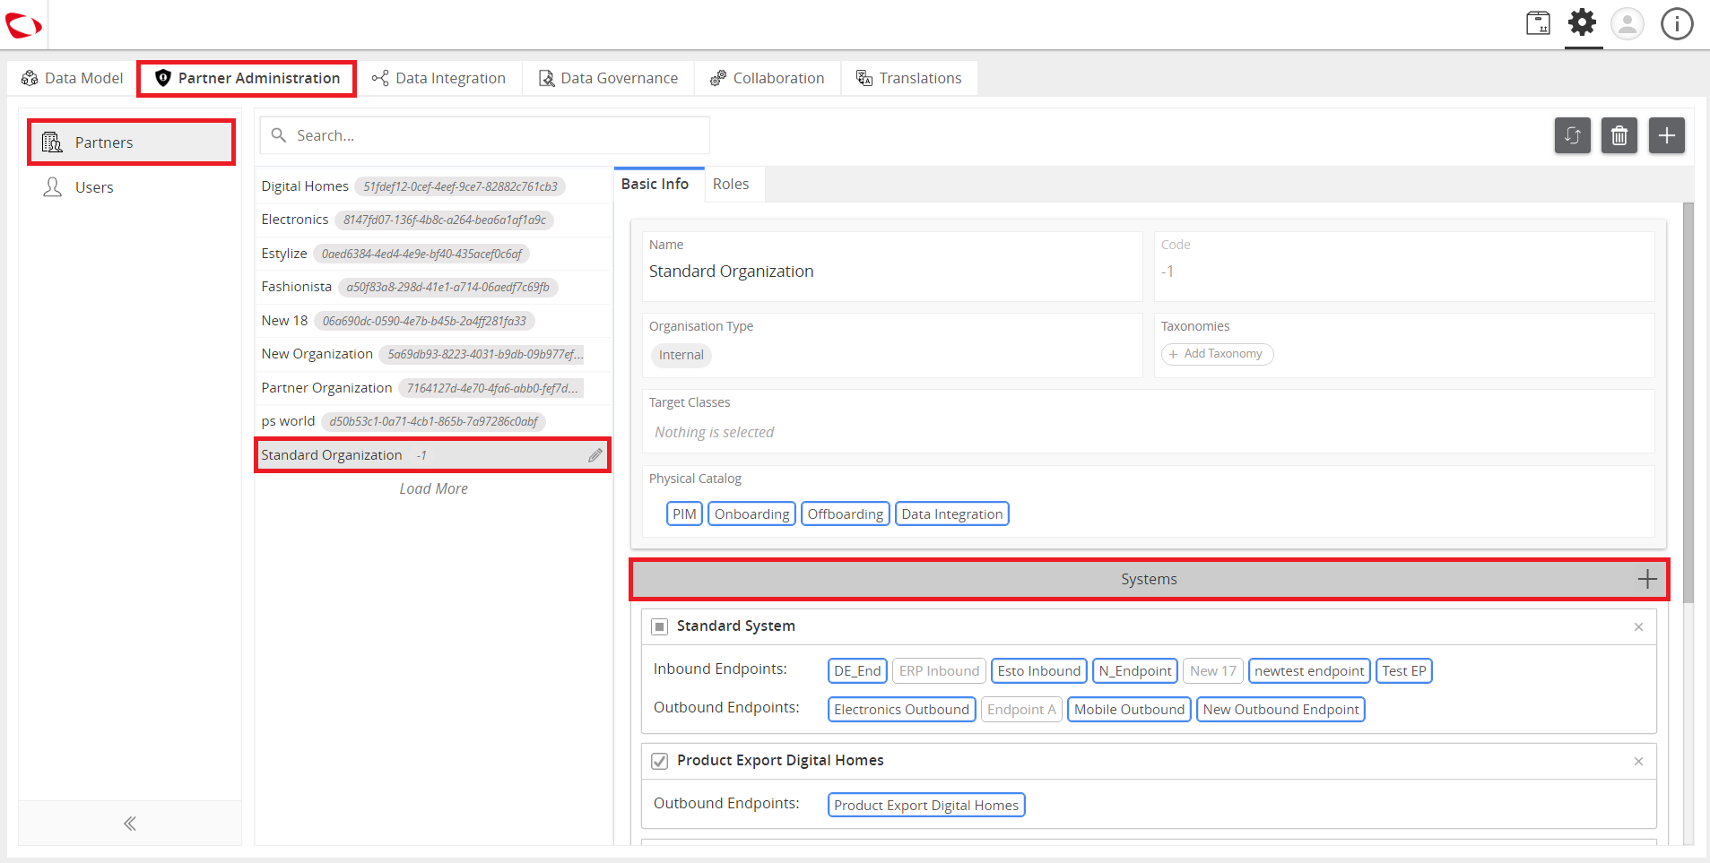The width and height of the screenshot is (1710, 863).
Task: Toggle the DE_End inbound endpoint
Action: pos(858,670)
